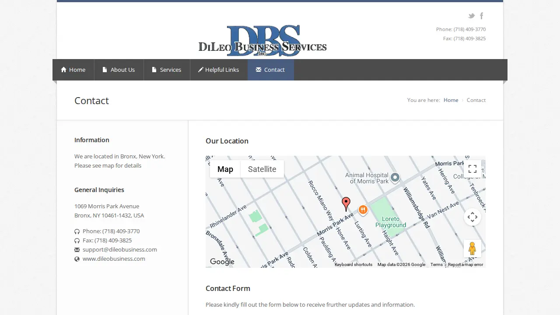The width and height of the screenshot is (560, 315).
Task: Click the header Phone: (718) 409-3770 text
Action: pos(461,29)
